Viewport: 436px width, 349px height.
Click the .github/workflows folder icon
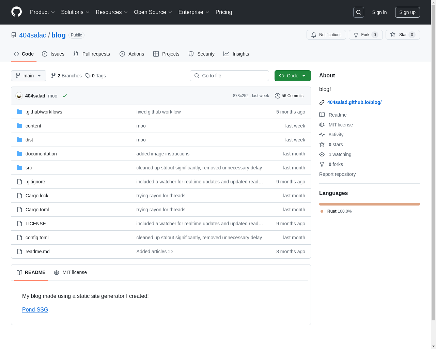19,112
